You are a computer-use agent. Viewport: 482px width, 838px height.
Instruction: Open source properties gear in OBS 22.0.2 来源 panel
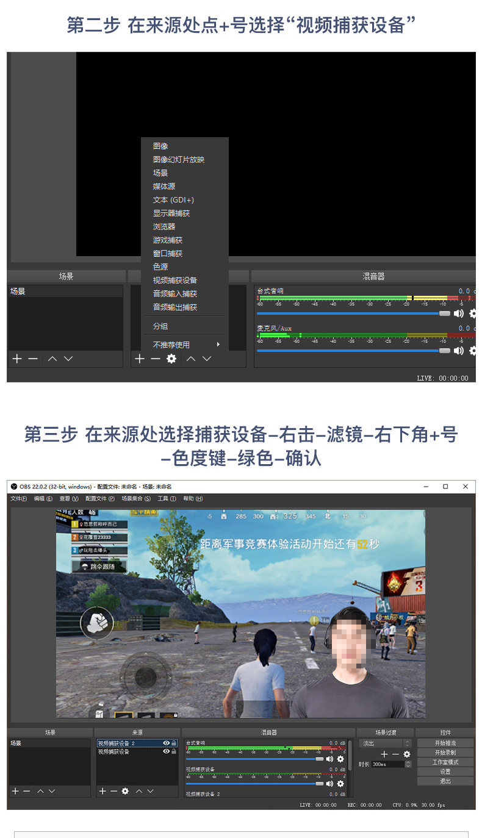pyautogui.click(x=125, y=791)
